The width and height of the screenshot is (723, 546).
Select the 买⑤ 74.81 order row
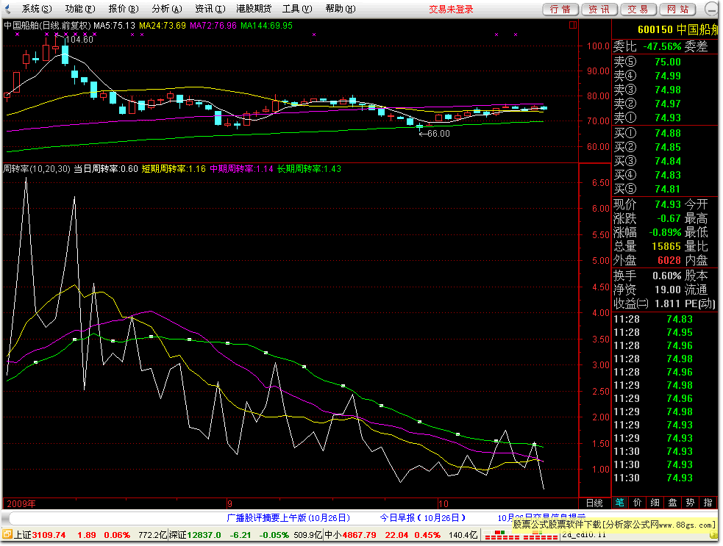click(665, 189)
